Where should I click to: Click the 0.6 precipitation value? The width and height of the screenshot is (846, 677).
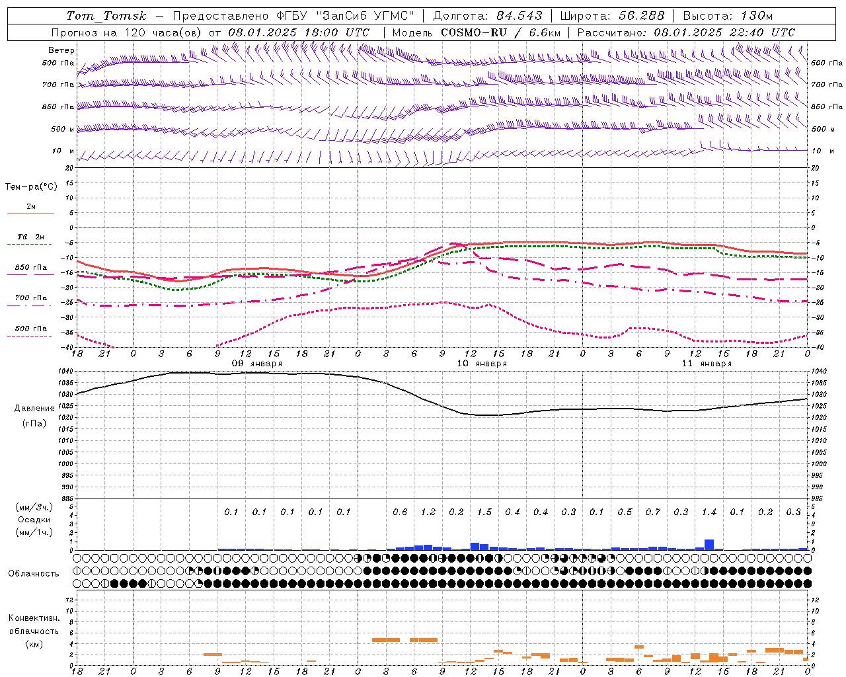[400, 512]
